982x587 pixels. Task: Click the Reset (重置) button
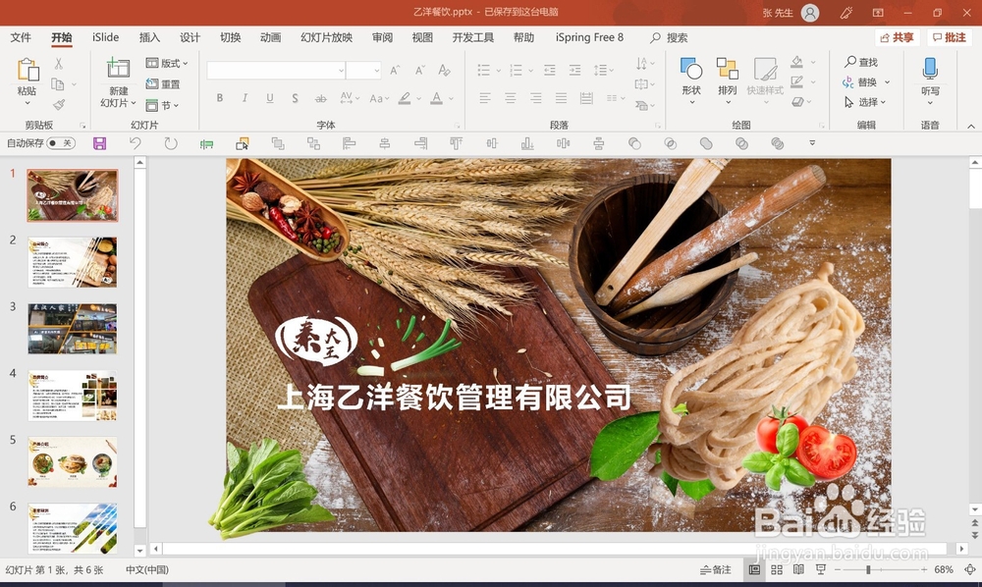(163, 83)
